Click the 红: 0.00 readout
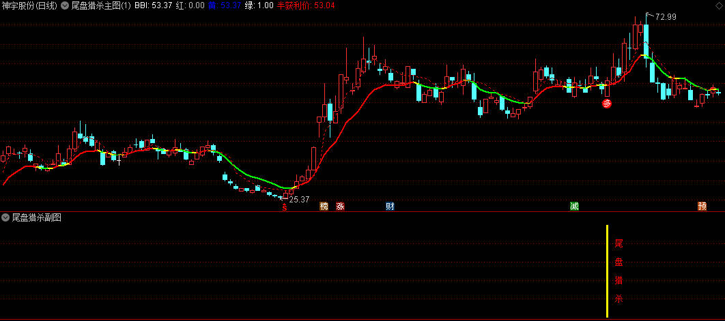 [x=190, y=5]
